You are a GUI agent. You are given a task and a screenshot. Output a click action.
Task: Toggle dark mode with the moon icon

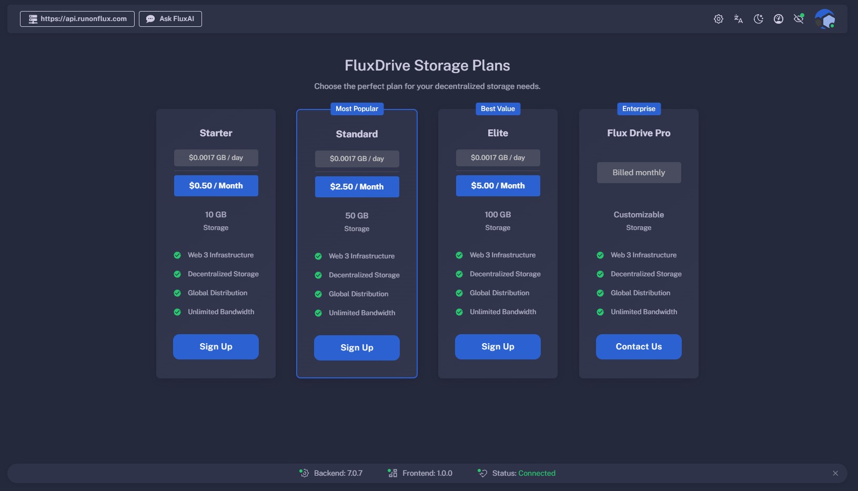(x=758, y=19)
